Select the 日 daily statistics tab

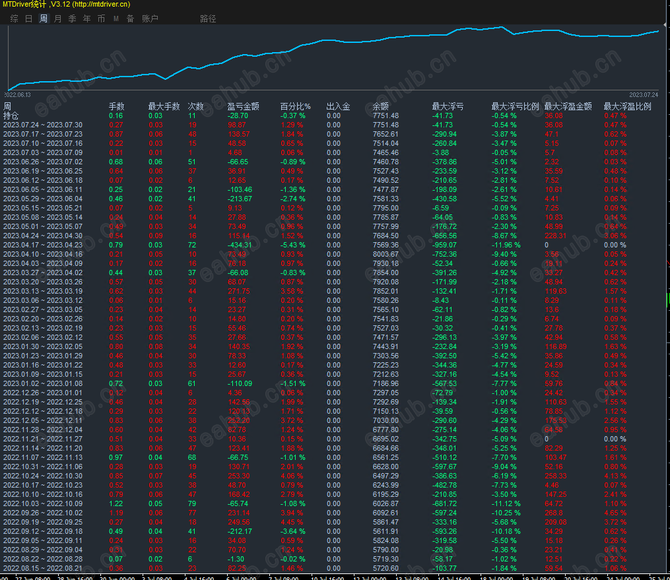pos(28,18)
